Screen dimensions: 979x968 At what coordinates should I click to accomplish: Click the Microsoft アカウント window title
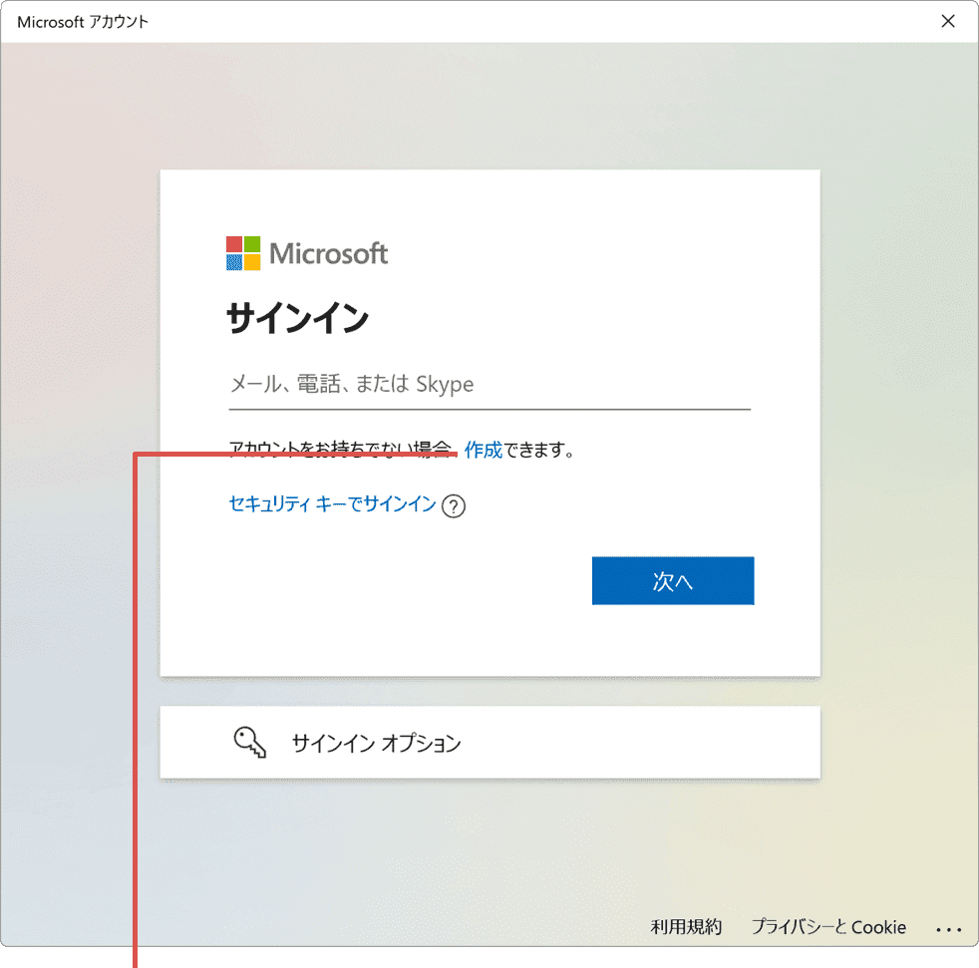click(83, 22)
